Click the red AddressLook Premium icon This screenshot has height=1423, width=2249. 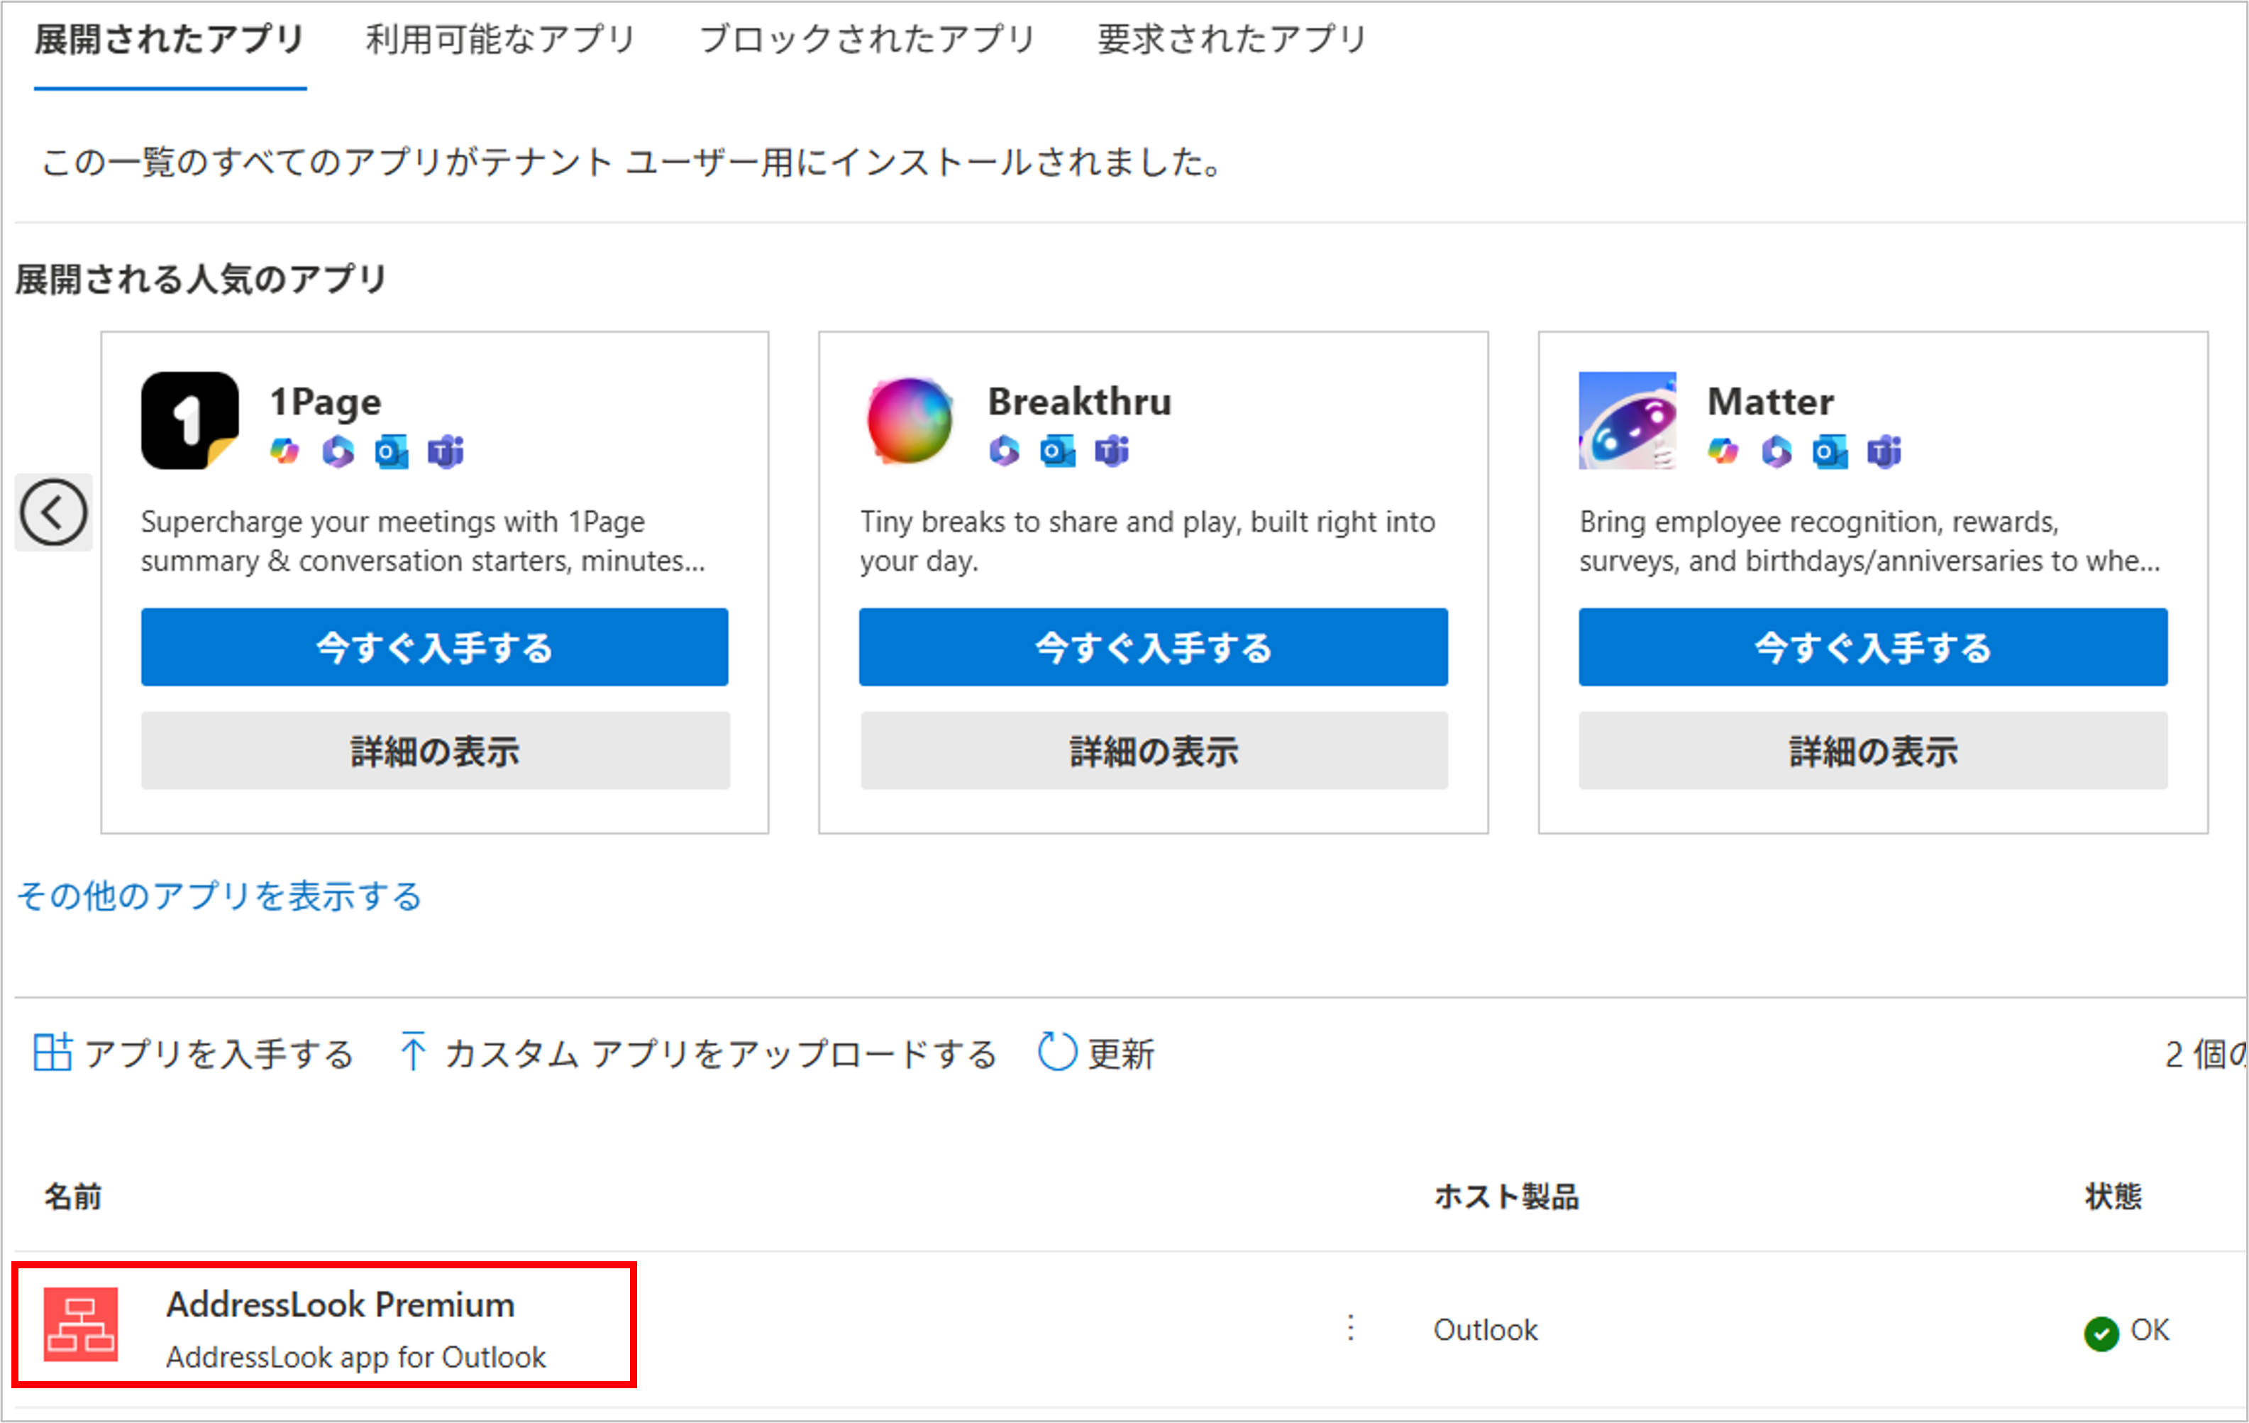click(82, 1324)
